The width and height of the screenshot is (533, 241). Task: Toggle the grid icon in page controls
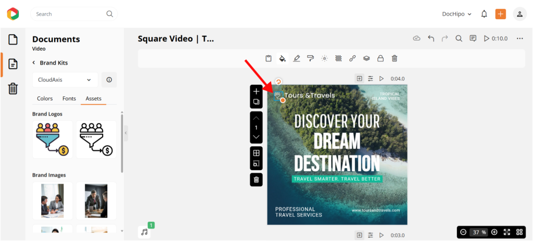click(x=256, y=153)
